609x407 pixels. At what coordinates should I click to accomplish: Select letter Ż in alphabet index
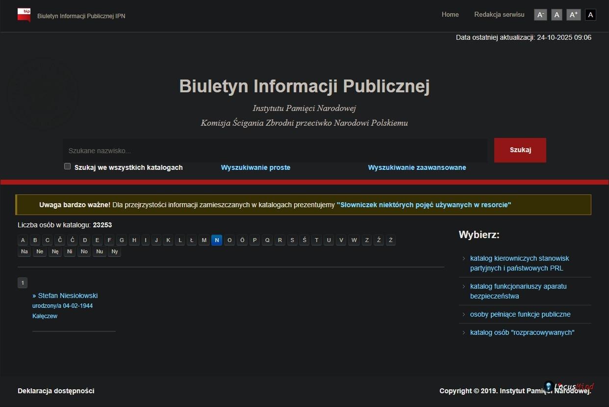pyautogui.click(x=390, y=240)
